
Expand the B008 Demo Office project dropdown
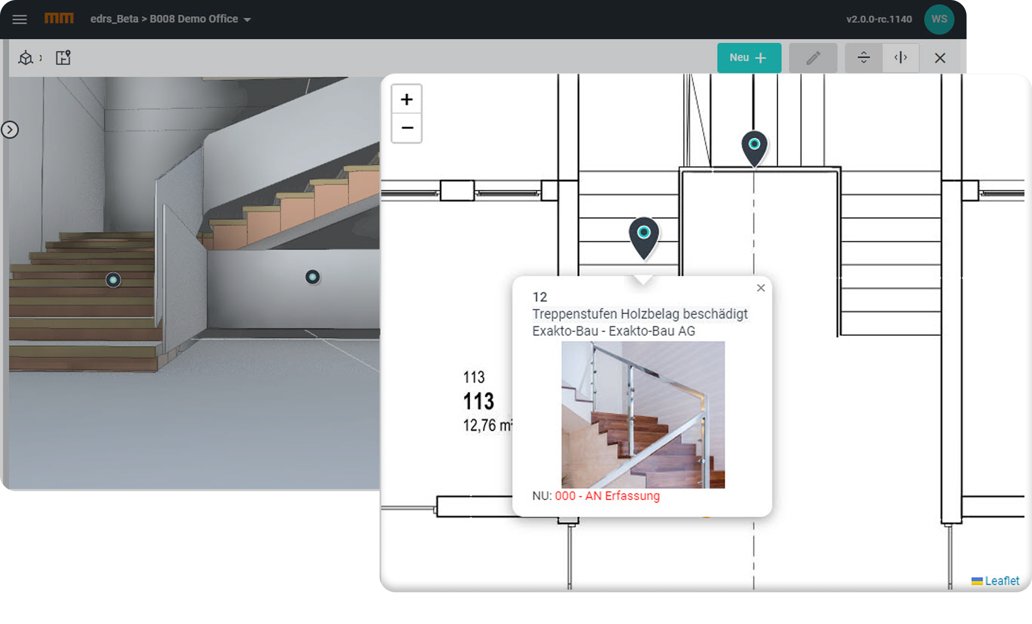click(247, 20)
